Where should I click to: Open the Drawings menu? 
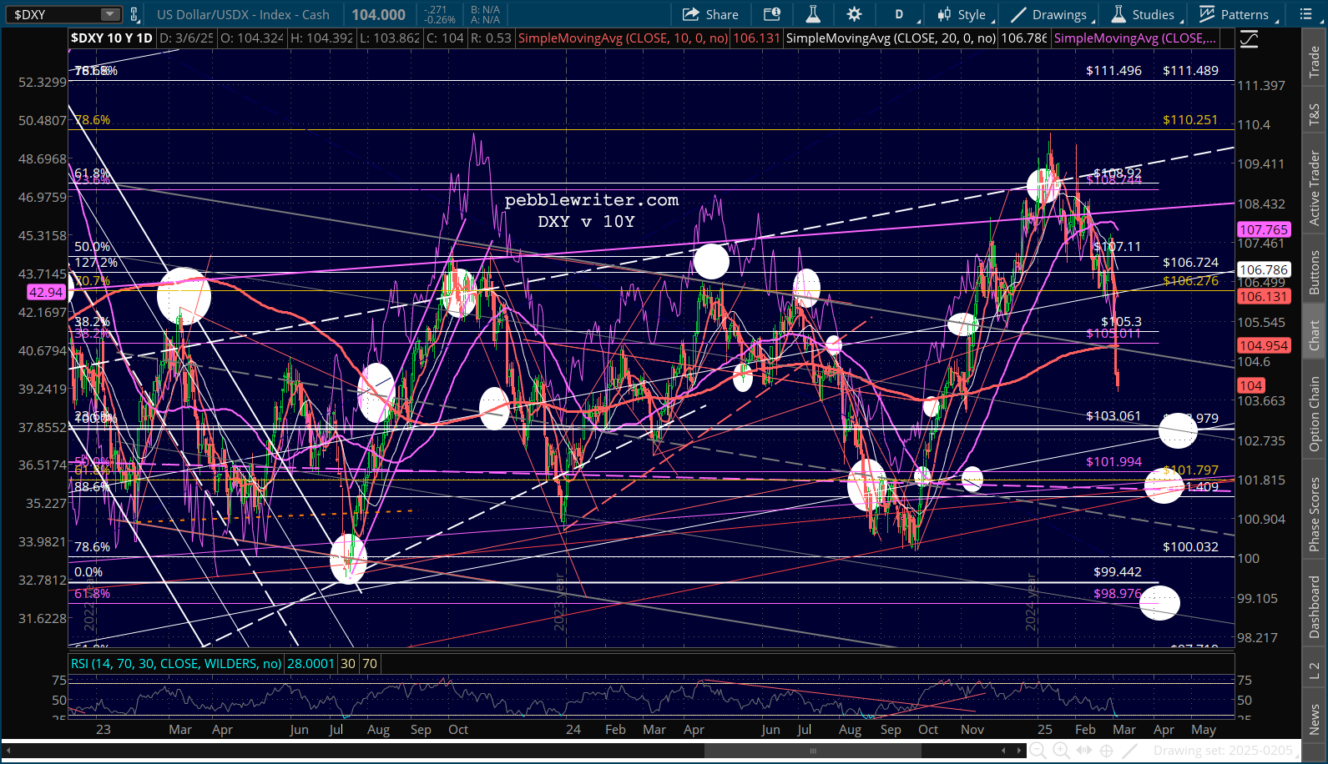(1049, 14)
